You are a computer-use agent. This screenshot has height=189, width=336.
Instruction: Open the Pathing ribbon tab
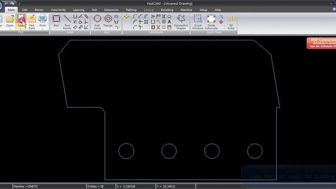(x=131, y=10)
